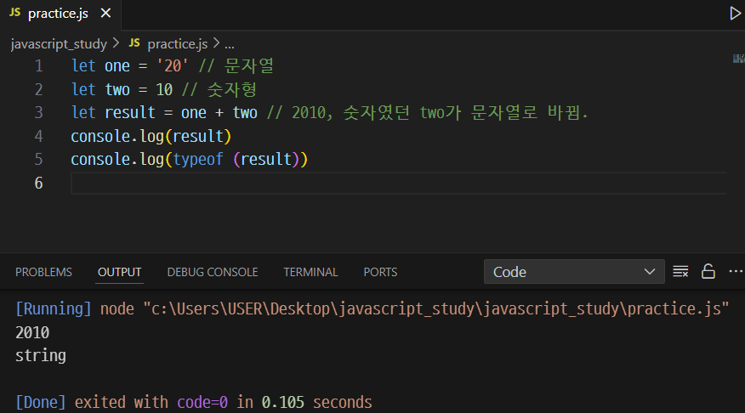Click the number 10 on line 2
This screenshot has width=745, height=413.
pyautogui.click(x=164, y=89)
